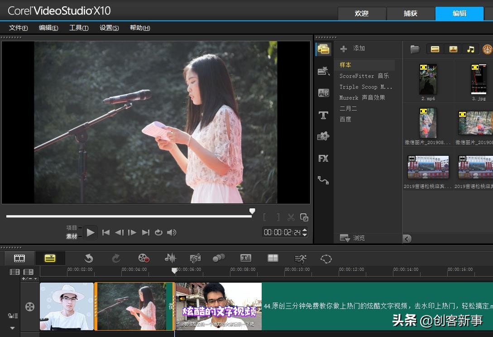The width and height of the screenshot is (493, 337).
Task: Toggle video files filter in library
Action: pyautogui.click(x=435, y=49)
